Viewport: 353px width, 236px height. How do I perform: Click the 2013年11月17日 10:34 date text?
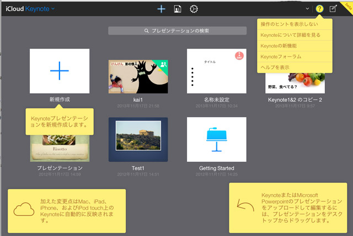pos(217,106)
